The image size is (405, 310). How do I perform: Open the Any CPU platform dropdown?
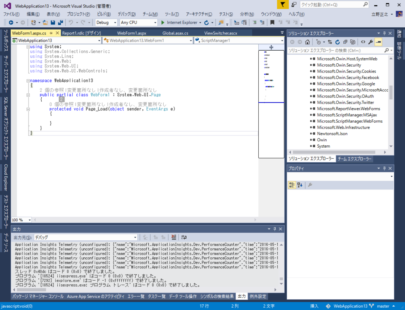coord(138,23)
